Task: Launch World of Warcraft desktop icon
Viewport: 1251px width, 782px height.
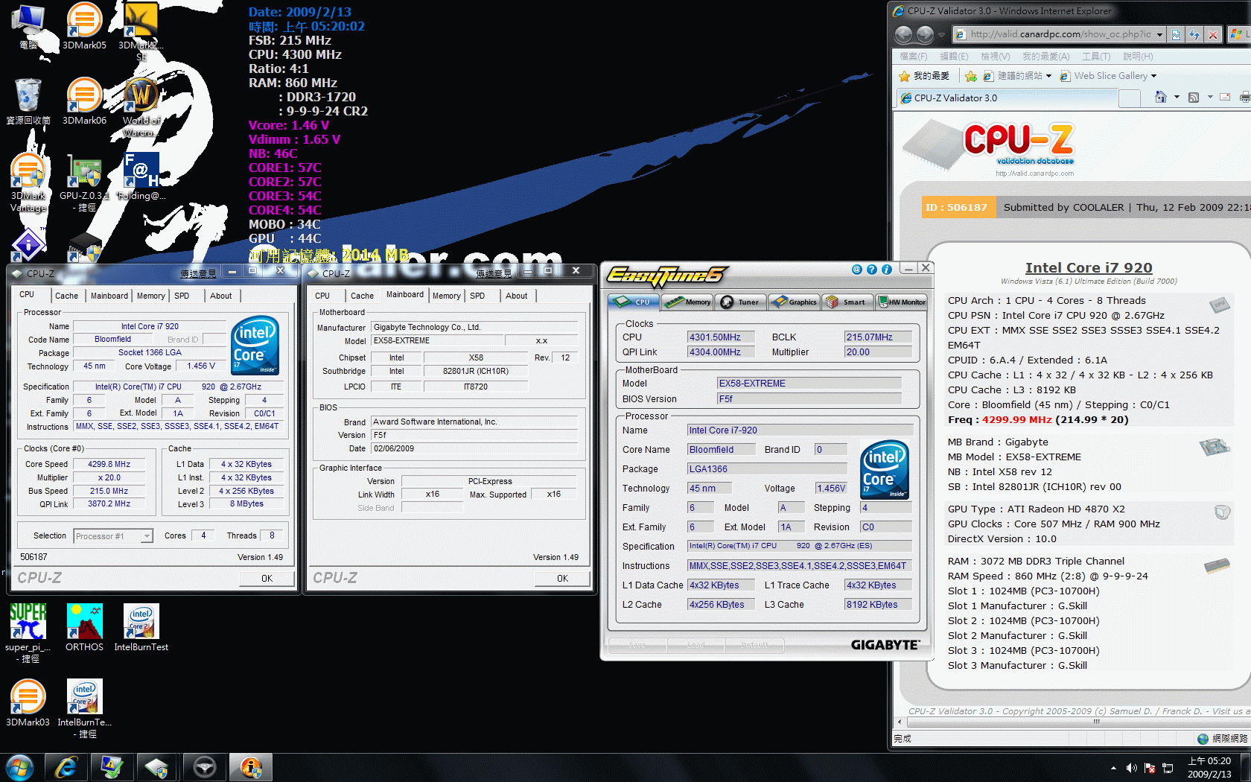Action: (x=141, y=107)
